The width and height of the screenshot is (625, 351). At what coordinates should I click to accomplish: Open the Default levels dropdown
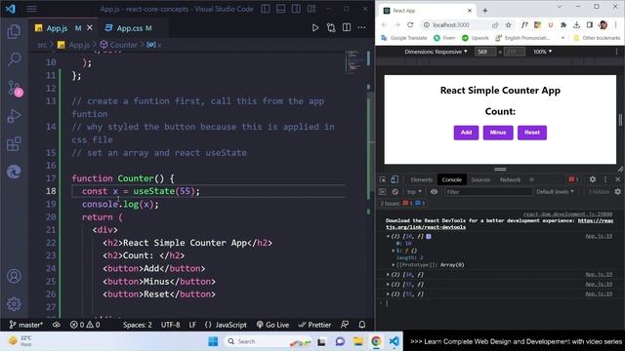pos(555,192)
